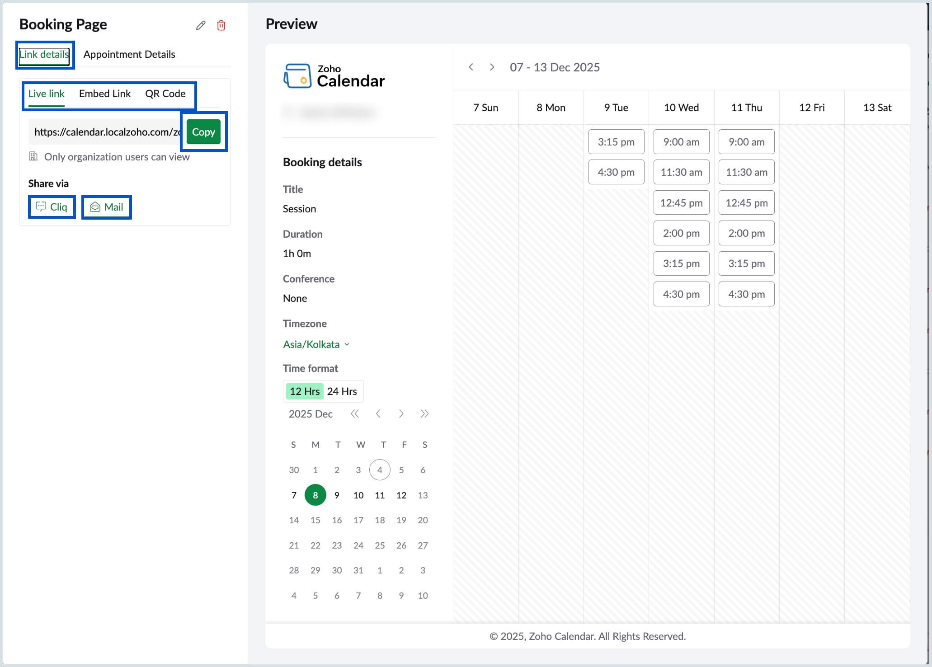This screenshot has height=667, width=932.
Task: Click the 07 - 13 Dec 2025 range
Action: click(x=555, y=67)
